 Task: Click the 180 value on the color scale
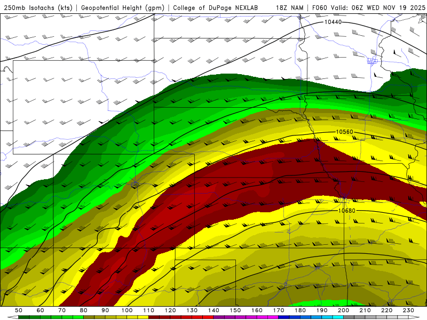click(300, 310)
